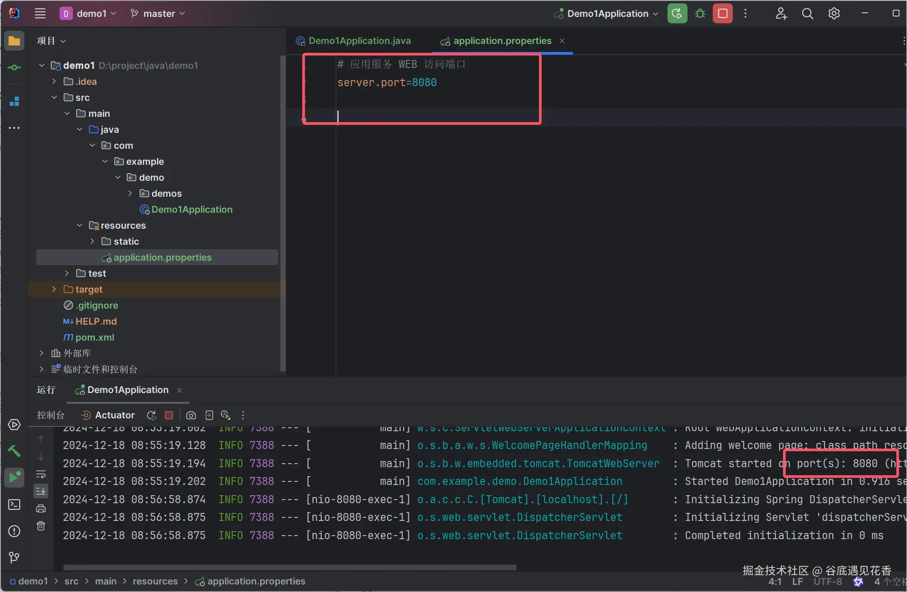Click the console screenshot camera icon
Screen dimensions: 907x592
pyautogui.click(x=191, y=415)
